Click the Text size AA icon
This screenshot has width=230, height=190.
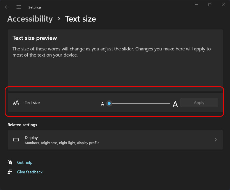point(16,103)
